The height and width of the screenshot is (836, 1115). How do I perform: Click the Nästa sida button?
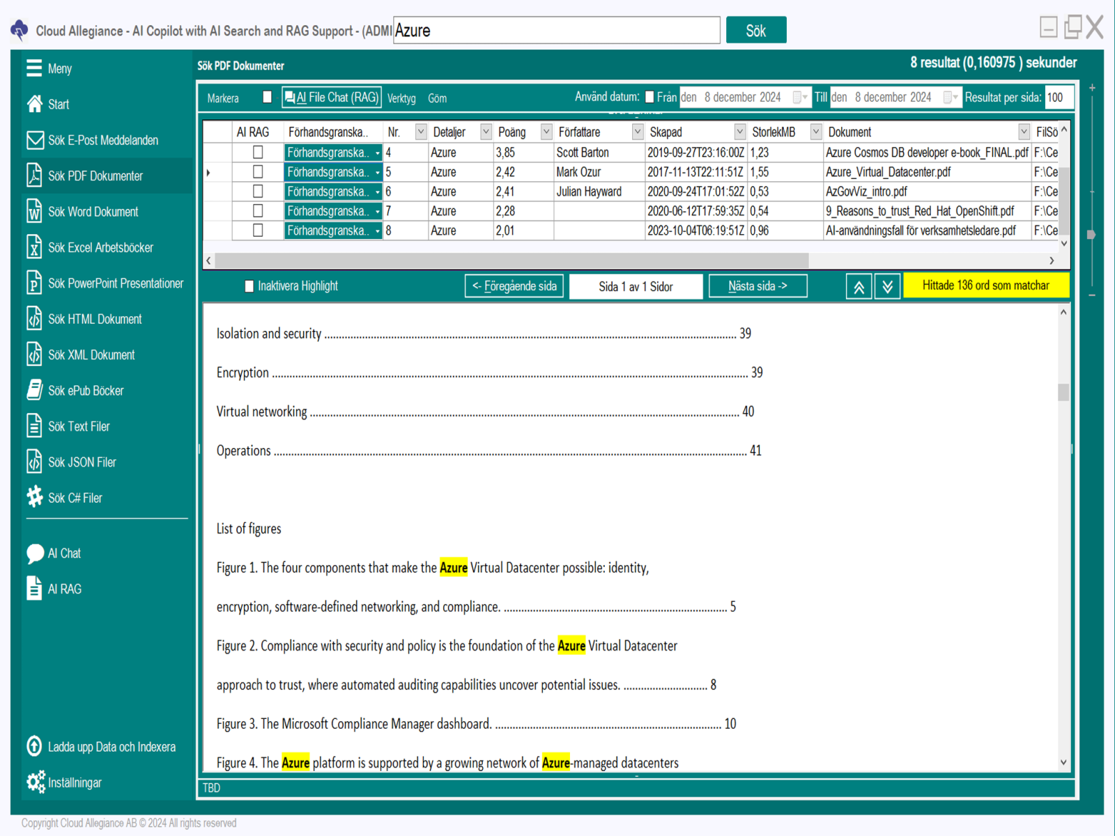click(758, 286)
